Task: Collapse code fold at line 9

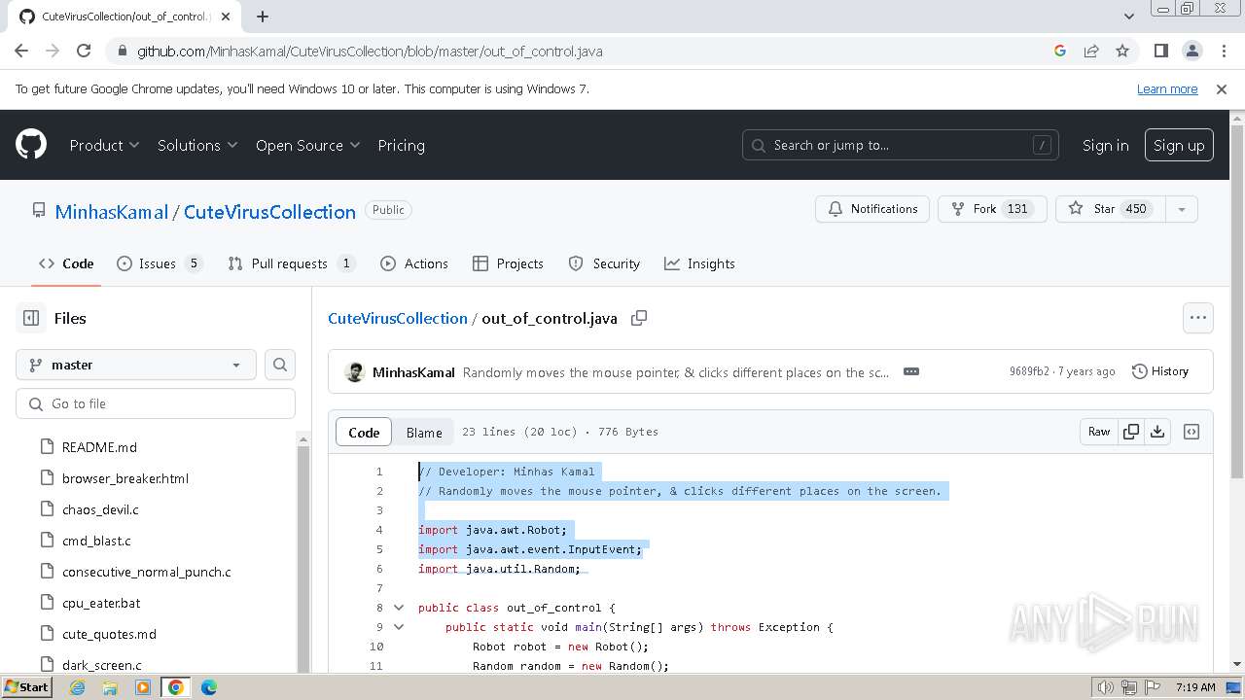Action: [398, 627]
